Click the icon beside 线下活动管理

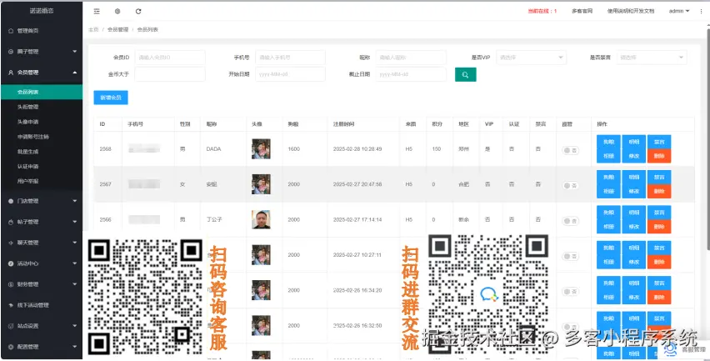11,305
